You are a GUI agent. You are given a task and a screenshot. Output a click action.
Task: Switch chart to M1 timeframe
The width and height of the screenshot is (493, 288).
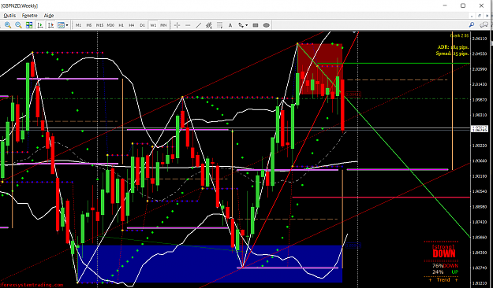click(x=78, y=25)
